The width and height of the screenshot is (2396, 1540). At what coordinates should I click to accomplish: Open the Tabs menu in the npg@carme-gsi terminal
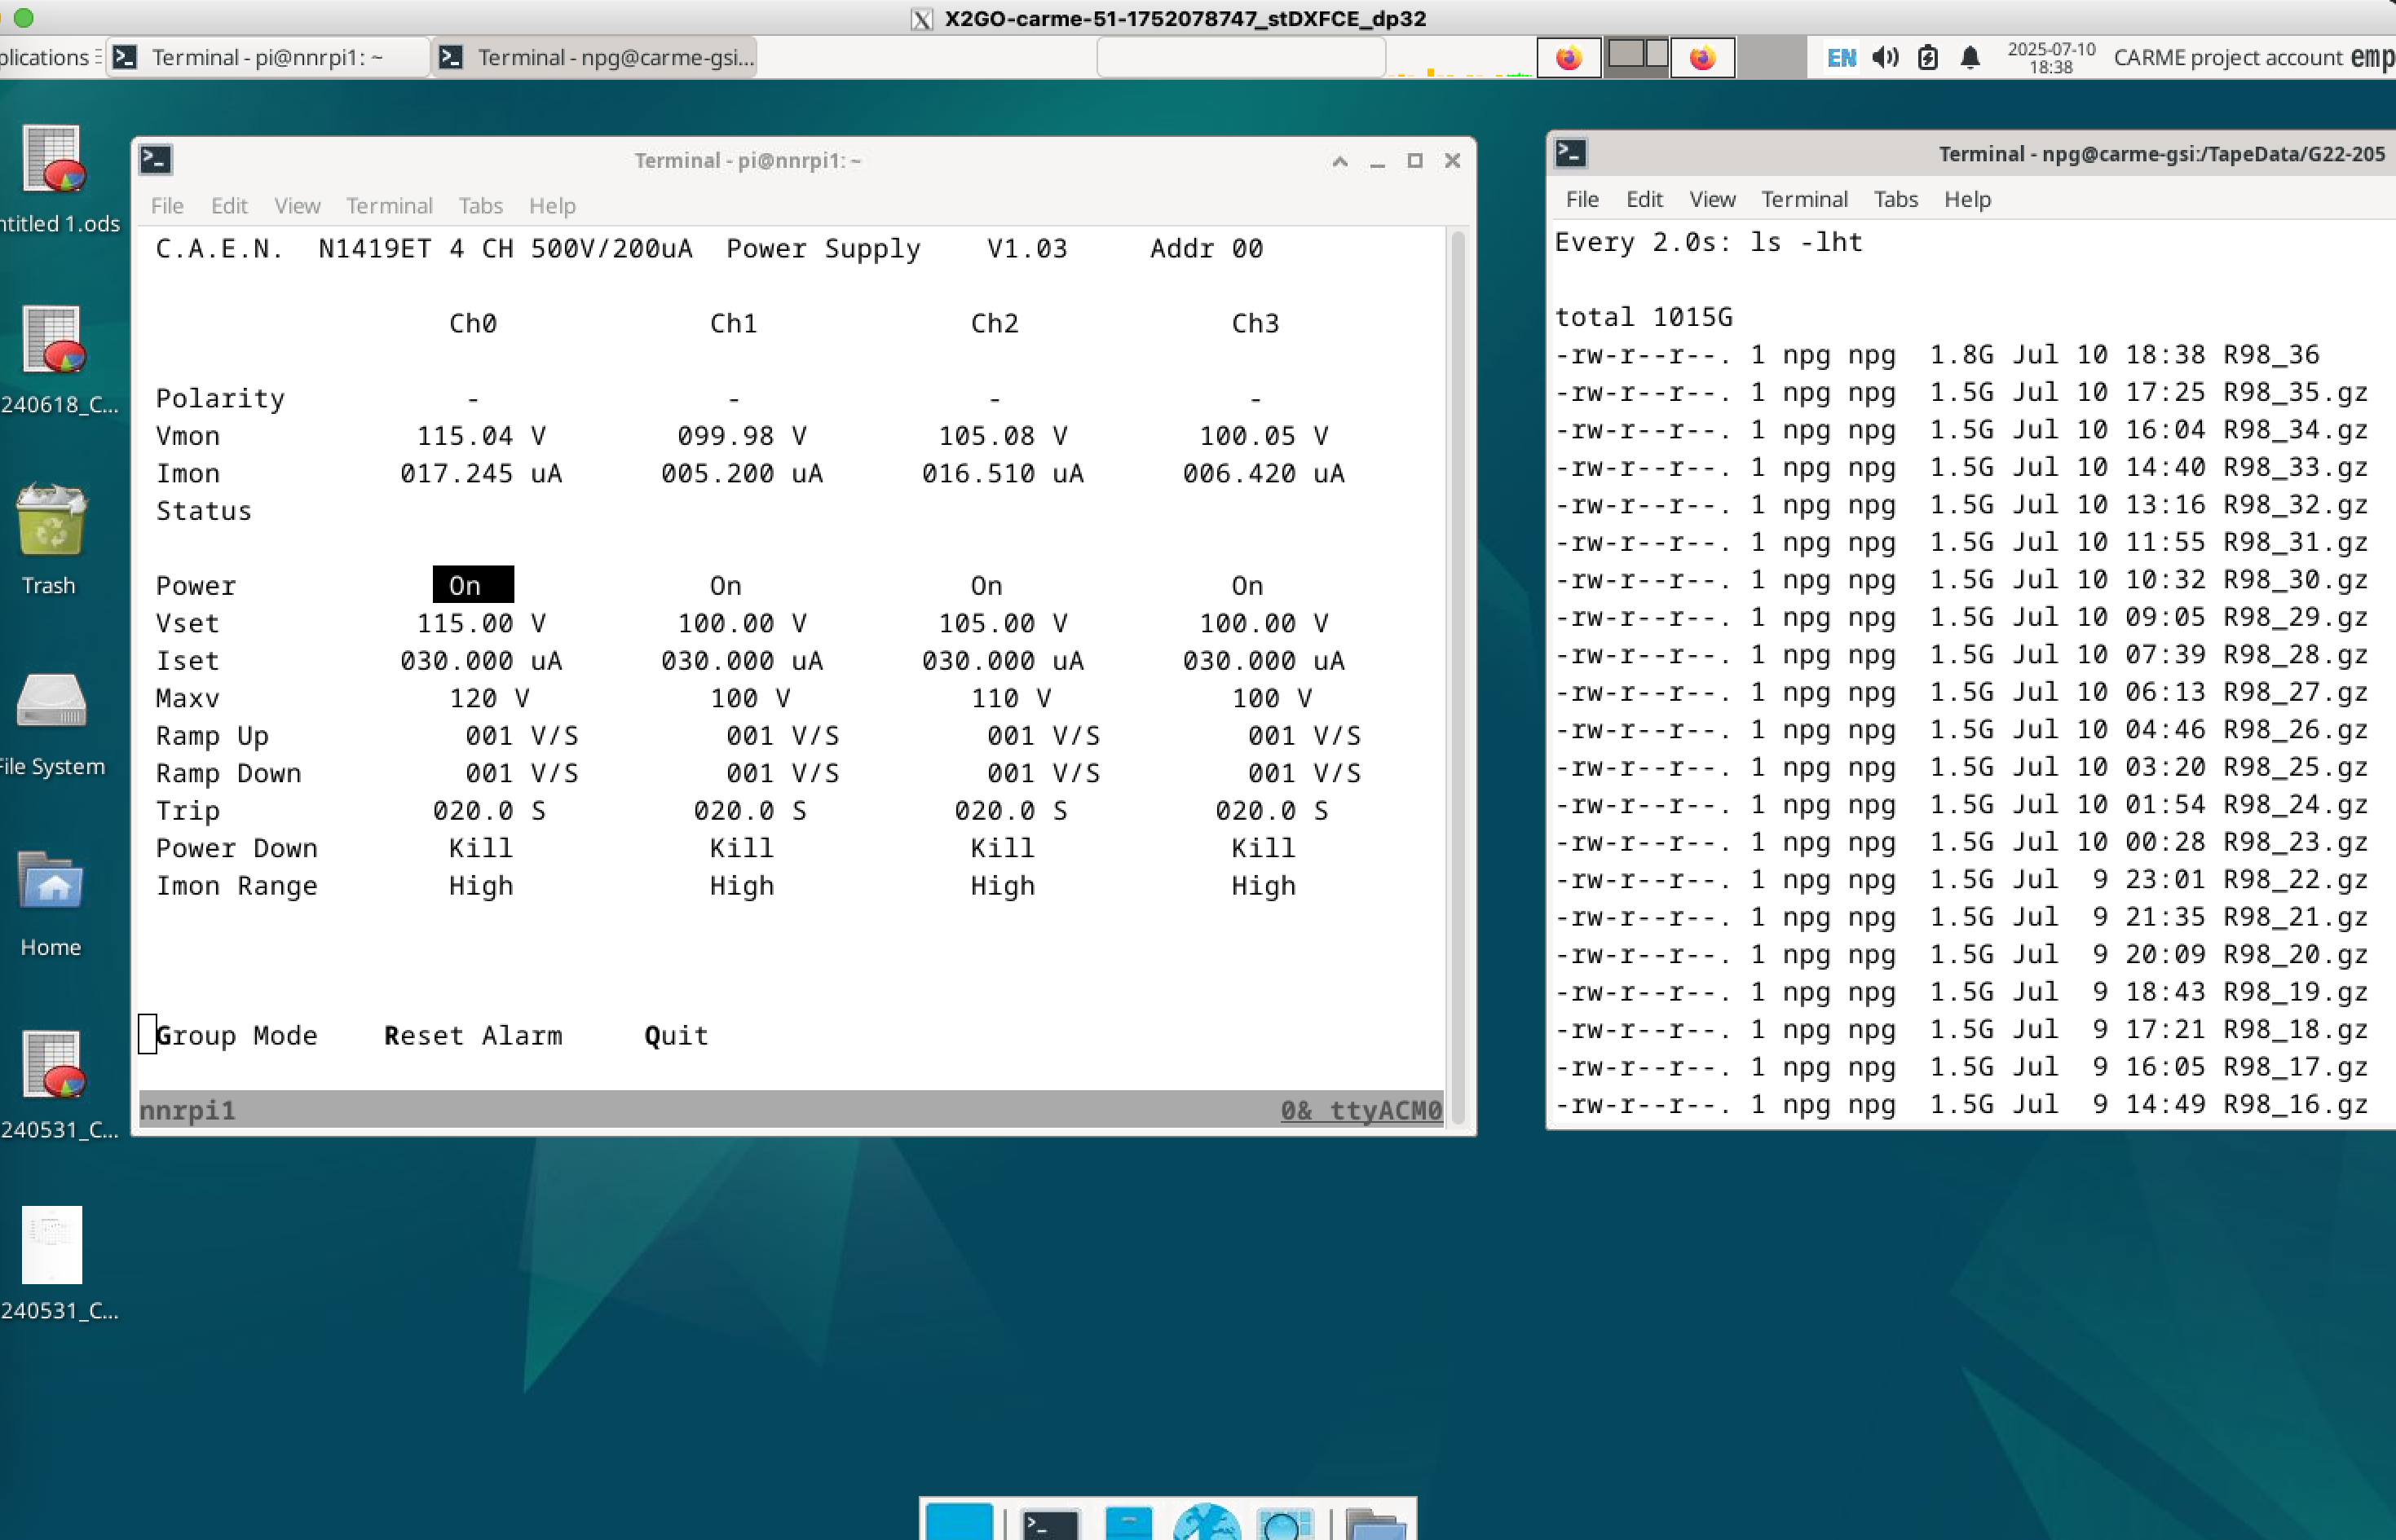pyautogui.click(x=1895, y=199)
